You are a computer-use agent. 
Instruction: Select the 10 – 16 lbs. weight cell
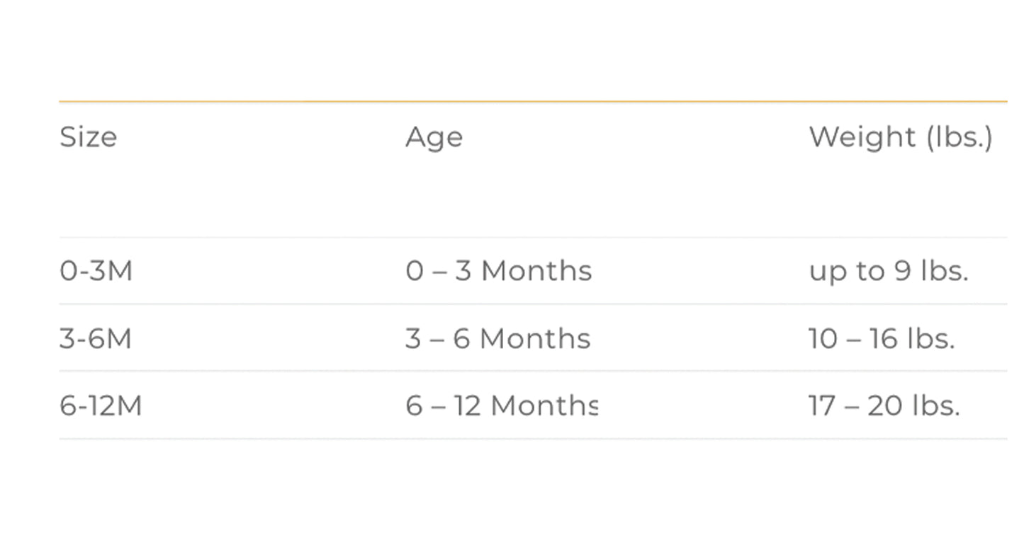[882, 339]
